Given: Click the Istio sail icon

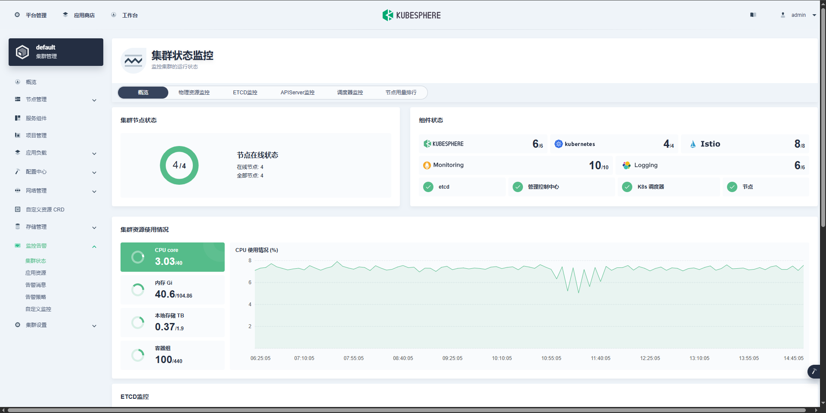Looking at the screenshot, I should (x=693, y=144).
